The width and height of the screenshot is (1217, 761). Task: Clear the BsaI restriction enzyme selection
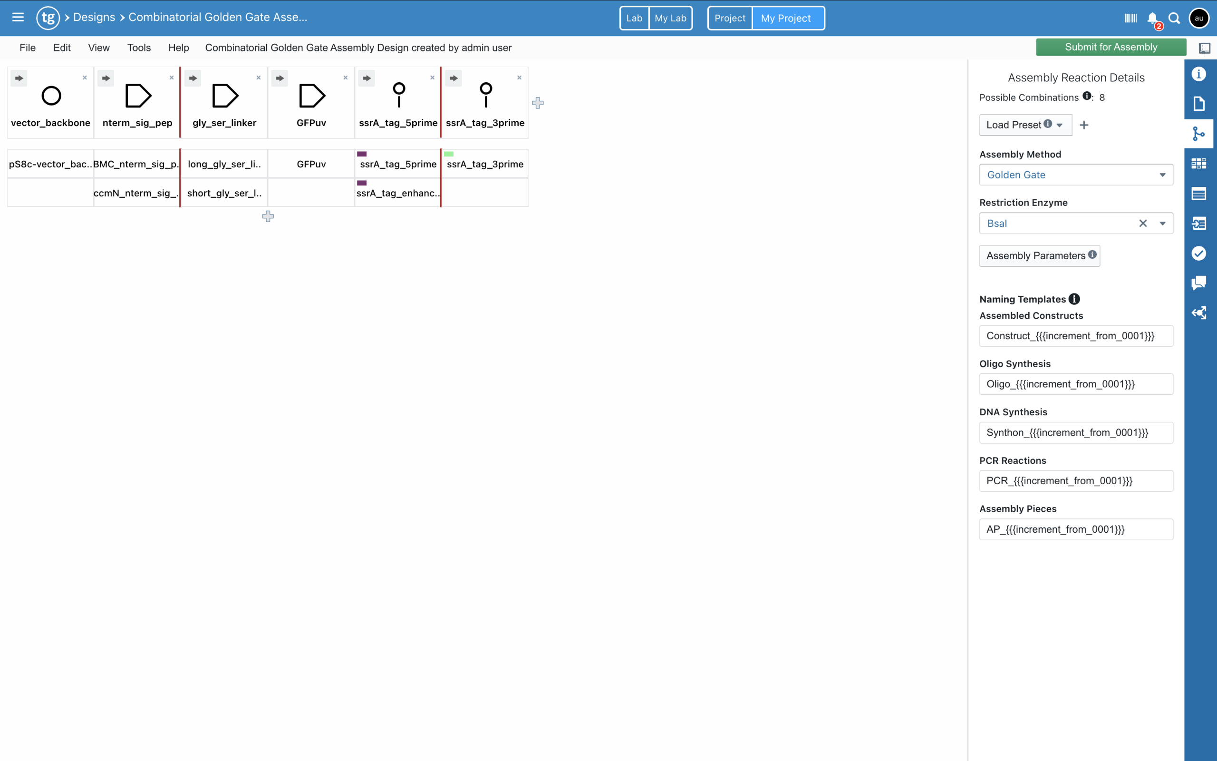pyautogui.click(x=1143, y=223)
